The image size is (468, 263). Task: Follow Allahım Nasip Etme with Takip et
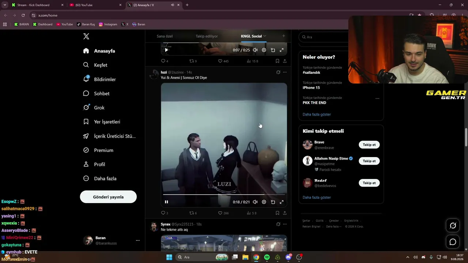[369, 161]
